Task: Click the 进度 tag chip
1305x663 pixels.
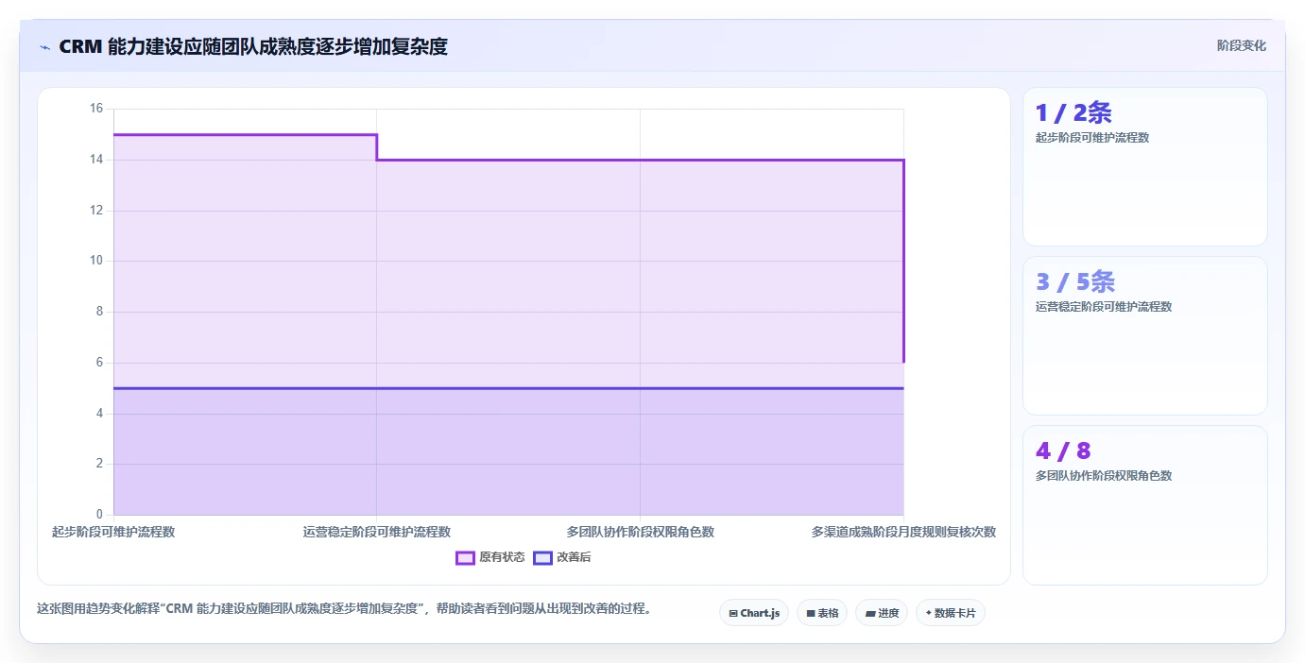Action: pos(882,613)
